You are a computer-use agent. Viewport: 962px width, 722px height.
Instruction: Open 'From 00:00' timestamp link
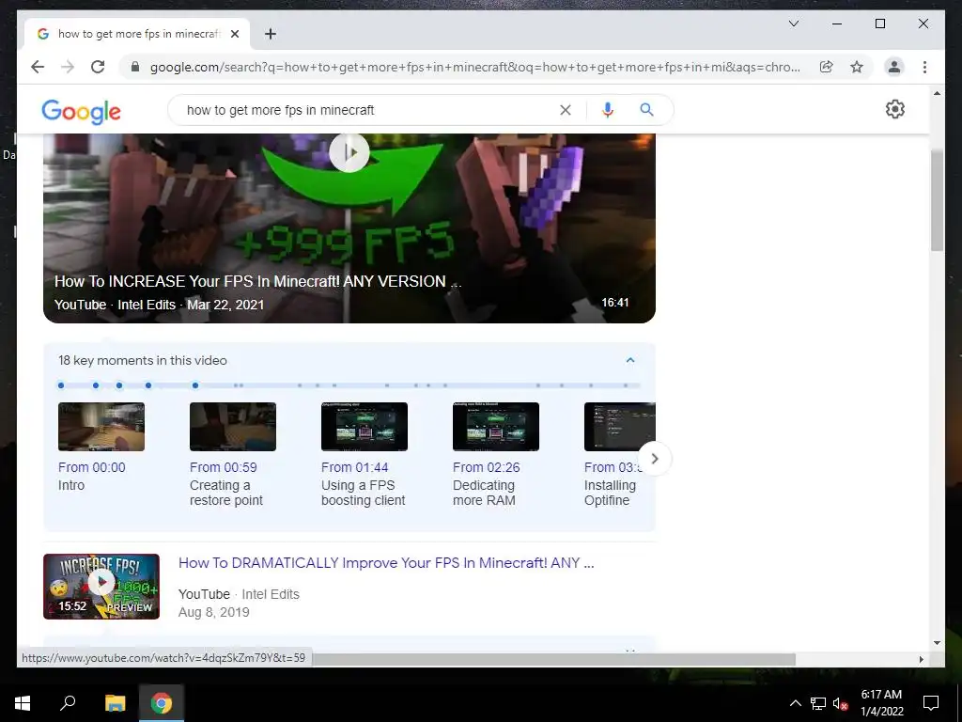(91, 467)
